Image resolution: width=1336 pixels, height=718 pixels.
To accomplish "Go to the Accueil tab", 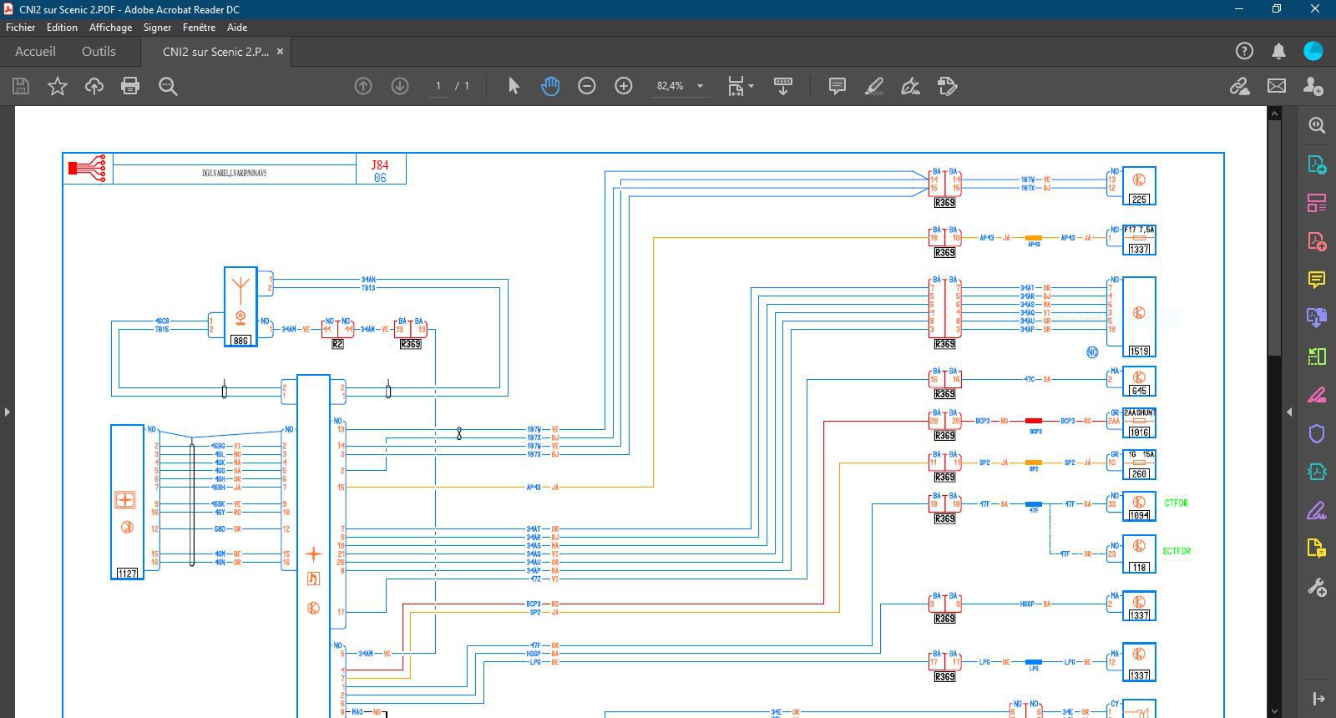I will [x=35, y=52].
